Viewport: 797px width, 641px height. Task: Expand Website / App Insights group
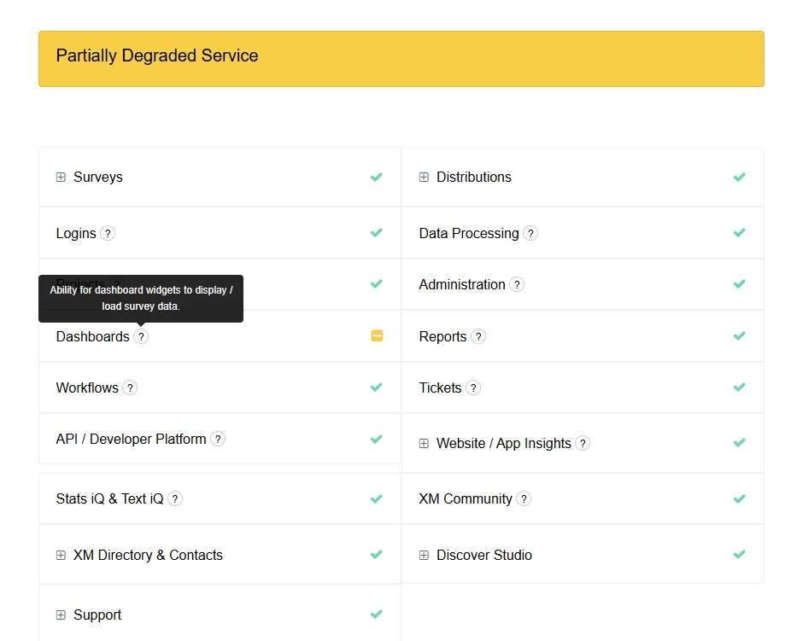point(424,444)
